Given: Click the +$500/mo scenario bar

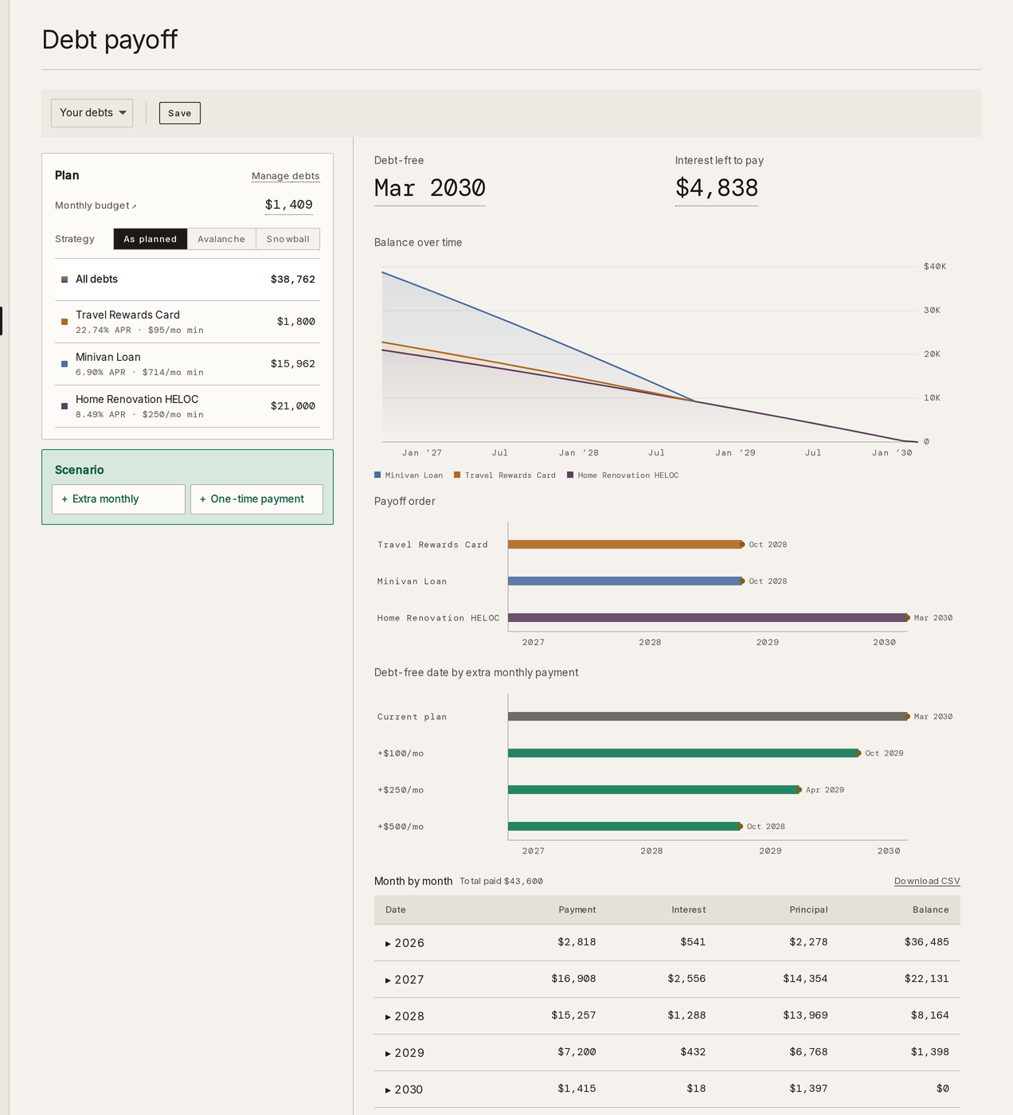Looking at the screenshot, I should click(624, 827).
